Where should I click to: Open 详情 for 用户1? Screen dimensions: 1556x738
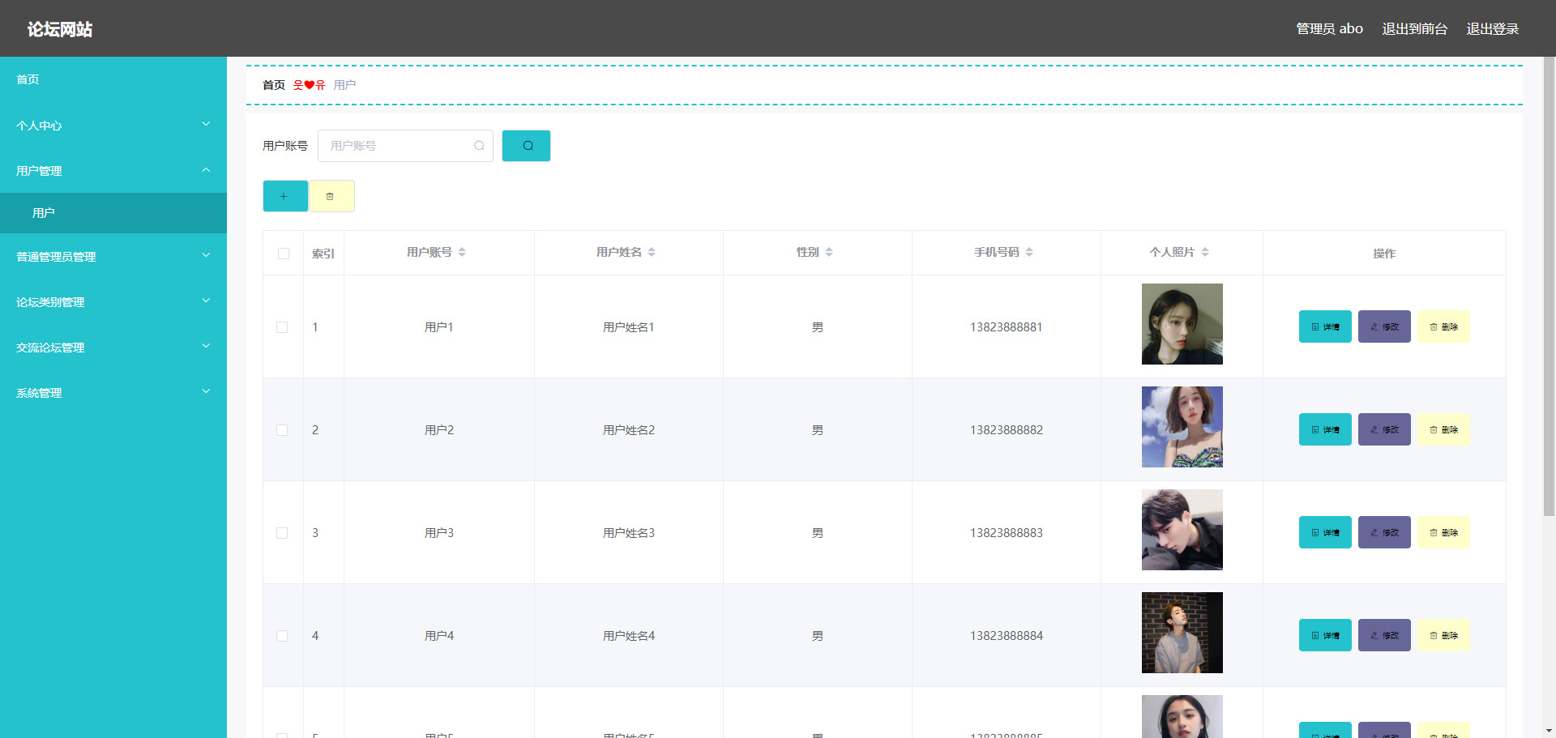1325,326
